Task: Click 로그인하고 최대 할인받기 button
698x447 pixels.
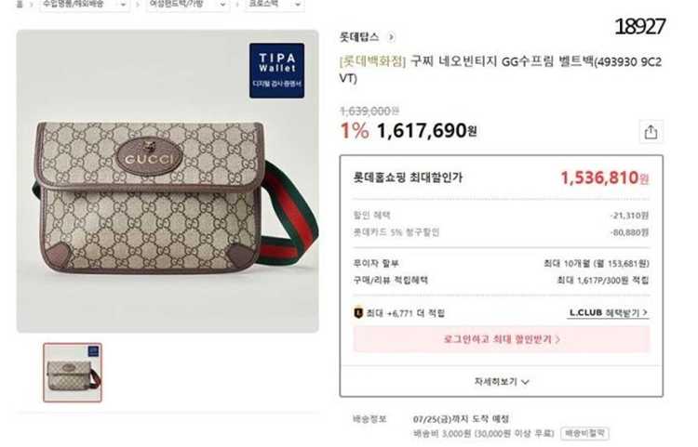Action: pos(502,339)
